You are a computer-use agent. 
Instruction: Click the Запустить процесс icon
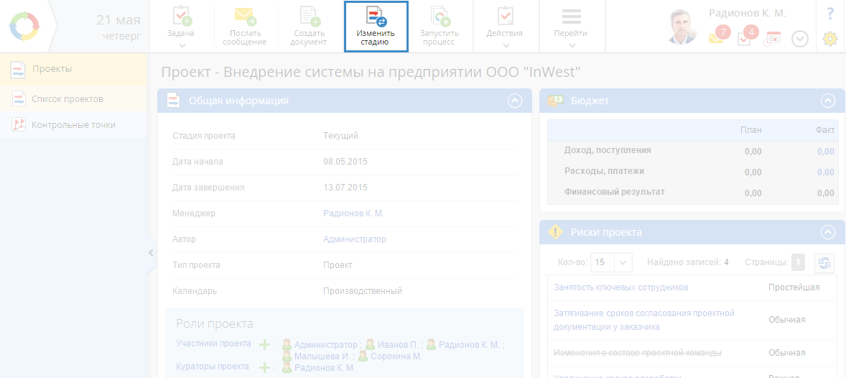pyautogui.click(x=439, y=17)
